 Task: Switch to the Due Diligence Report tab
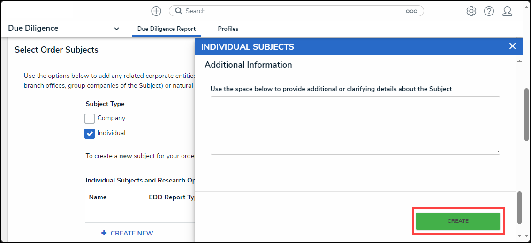[166, 29]
